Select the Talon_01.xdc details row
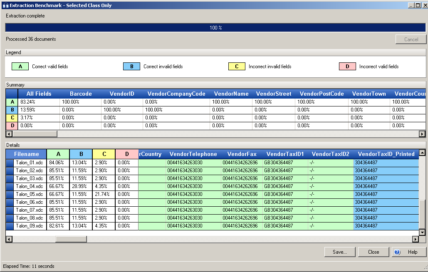The width and height of the screenshot is (428, 272). pos(29,162)
